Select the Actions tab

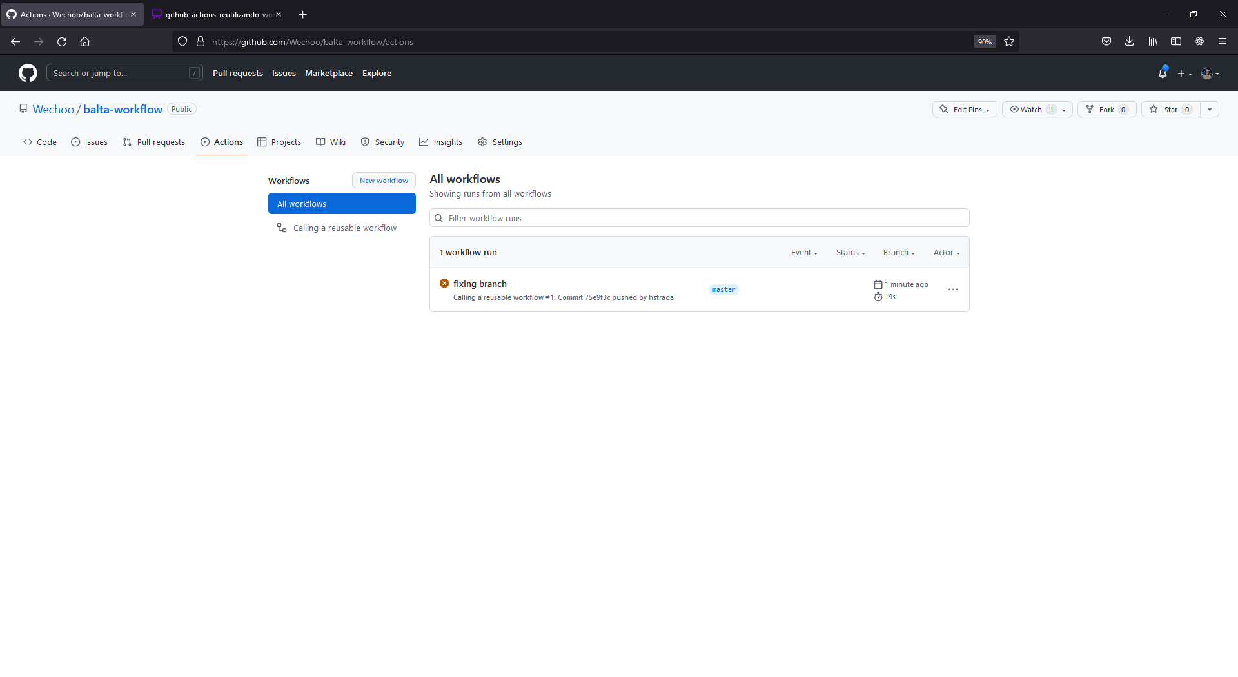click(222, 142)
